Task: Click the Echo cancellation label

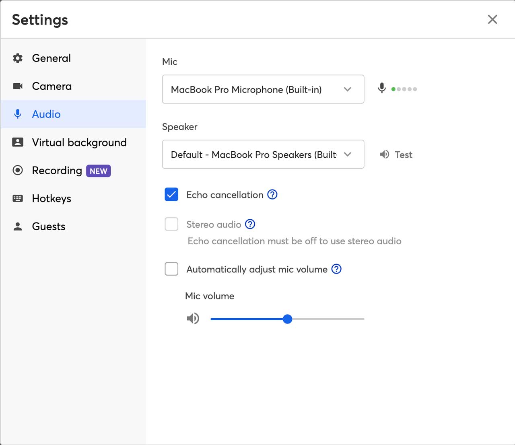Action: (225, 195)
